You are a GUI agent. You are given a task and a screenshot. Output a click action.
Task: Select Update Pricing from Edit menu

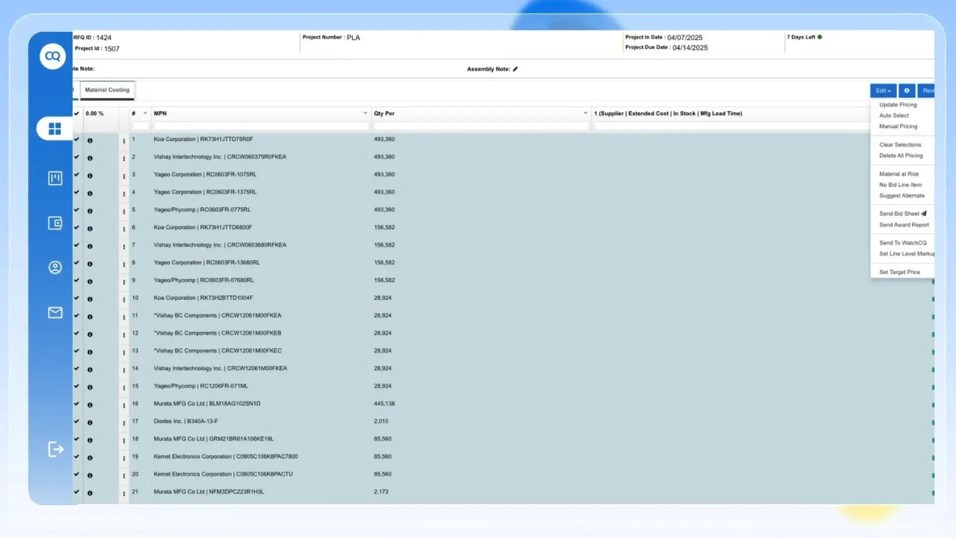(x=898, y=104)
